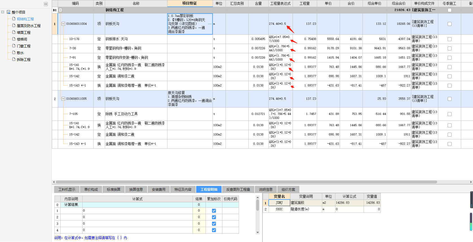The height and width of the screenshot is (242, 473).
Task: Toggle 冬季施工 checkbox for quota 7-91
Action: [450, 58]
